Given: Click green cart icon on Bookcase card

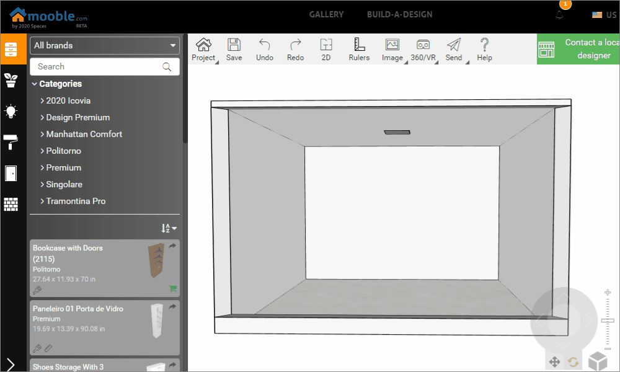Looking at the screenshot, I should 173,288.
